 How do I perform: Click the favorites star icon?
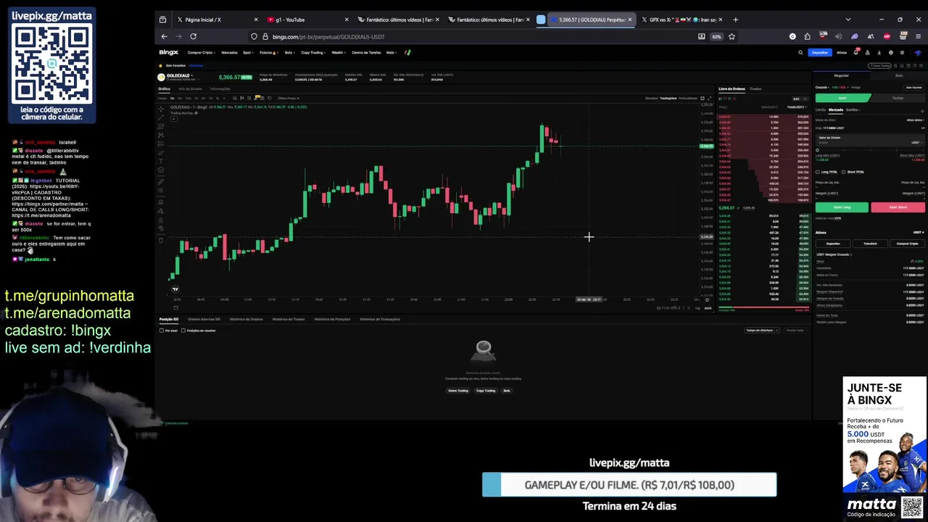(160, 65)
